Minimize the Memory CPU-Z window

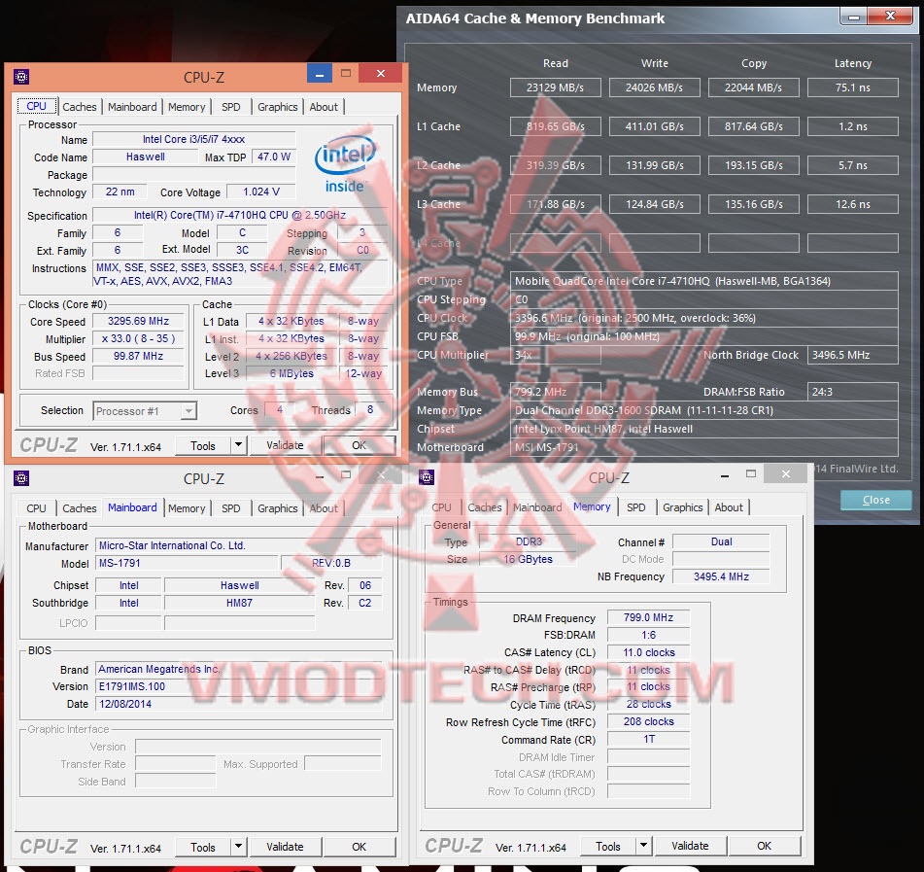pyautogui.click(x=725, y=474)
